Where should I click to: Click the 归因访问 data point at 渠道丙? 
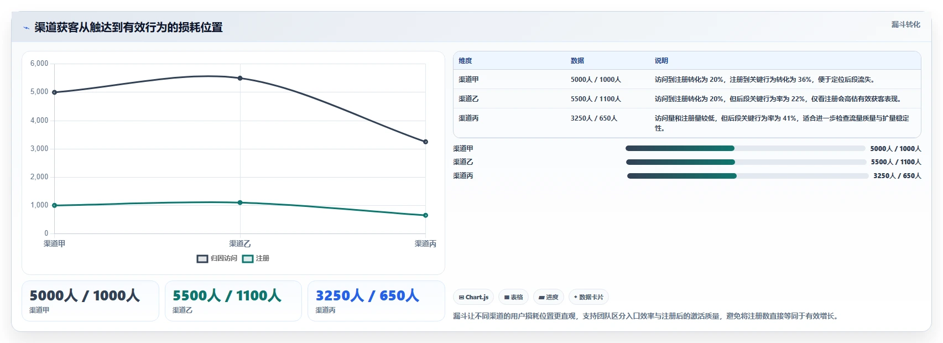coord(425,142)
